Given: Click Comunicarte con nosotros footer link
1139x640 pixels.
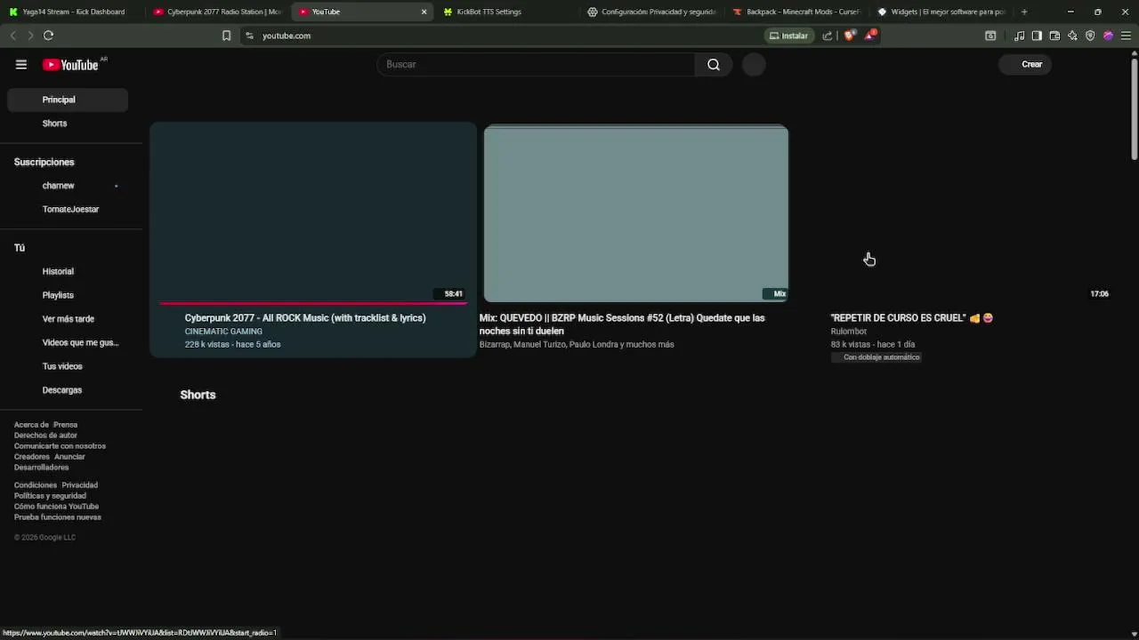Looking at the screenshot, I should point(60,446).
